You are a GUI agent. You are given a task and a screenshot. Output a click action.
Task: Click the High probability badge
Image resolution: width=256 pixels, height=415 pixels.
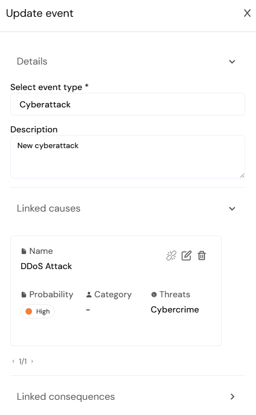(37, 311)
